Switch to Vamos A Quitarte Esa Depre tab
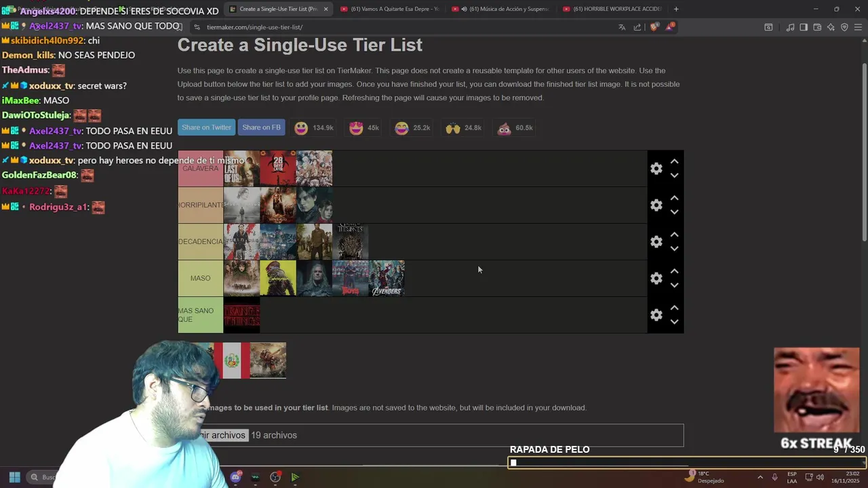 (x=389, y=9)
